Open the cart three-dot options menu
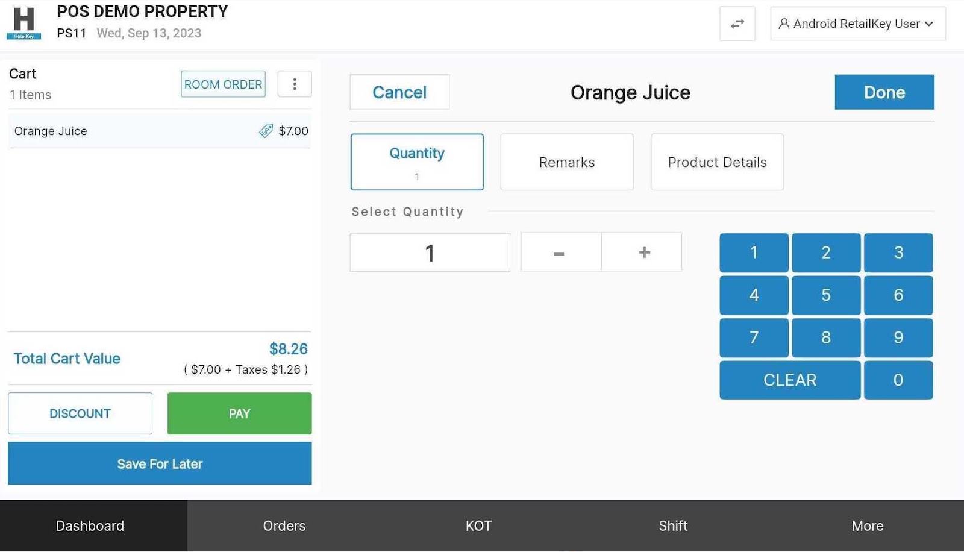 295,84
